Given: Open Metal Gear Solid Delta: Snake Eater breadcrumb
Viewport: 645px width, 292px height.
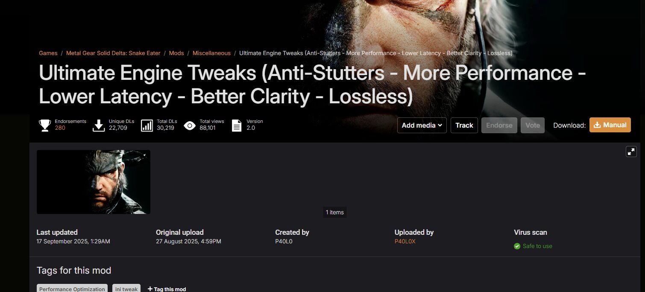Looking at the screenshot, I should (113, 53).
